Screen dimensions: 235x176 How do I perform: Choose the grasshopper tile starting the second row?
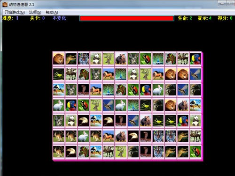pyautogui.click(x=58, y=74)
